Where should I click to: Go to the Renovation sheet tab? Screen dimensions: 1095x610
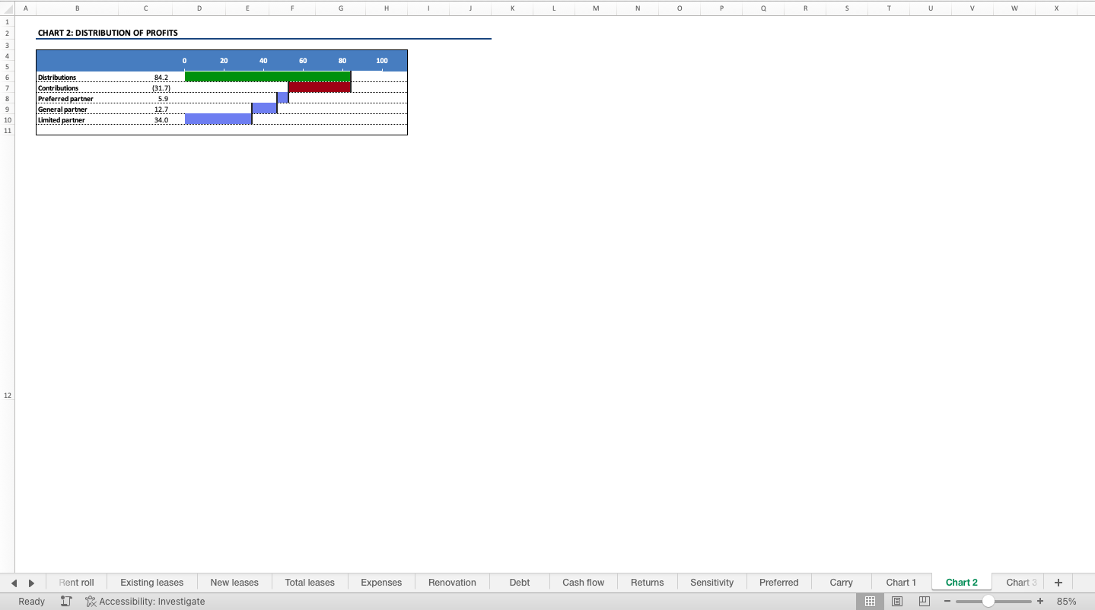pyautogui.click(x=452, y=583)
